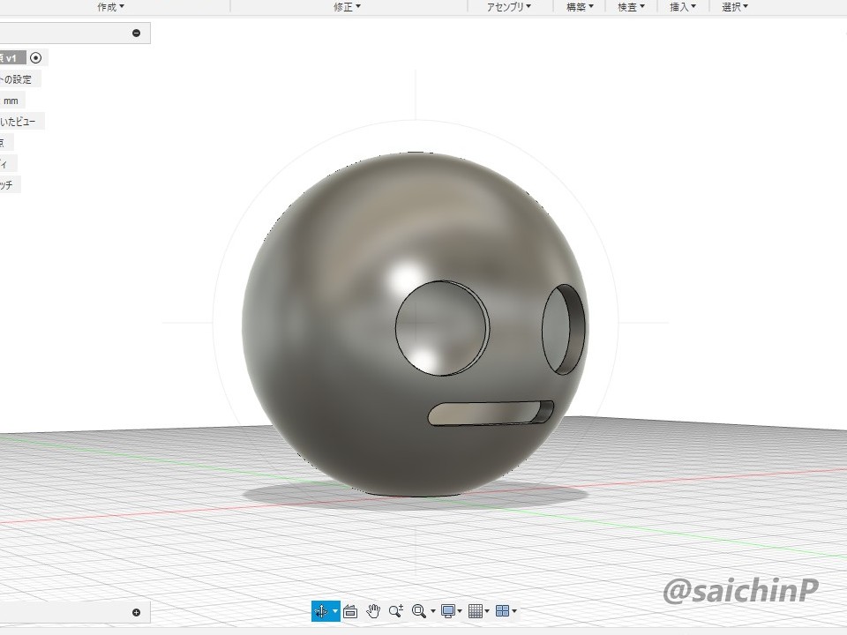
Task: Expand the bottom-left panel with plus button
Action: point(136,612)
